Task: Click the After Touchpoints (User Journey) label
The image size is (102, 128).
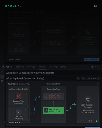Action: pos(19,84)
